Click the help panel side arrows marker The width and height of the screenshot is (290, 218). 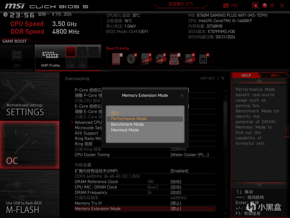click(287, 137)
